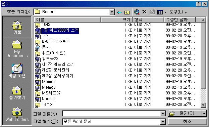Select the 1장 워드2000의 소개 file
The height and width of the screenshot is (127, 209).
pos(60,31)
